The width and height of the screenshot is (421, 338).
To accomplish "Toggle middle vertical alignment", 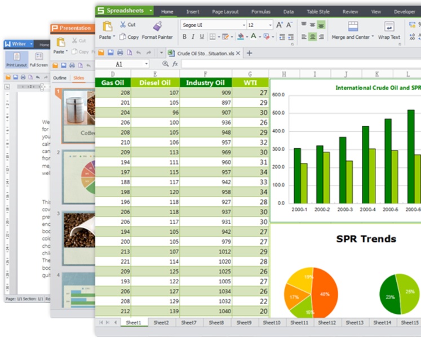I will click(313, 24).
